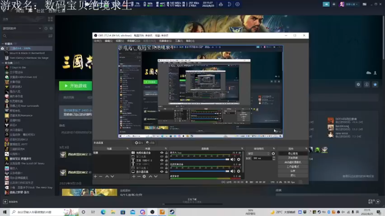Add a new scene with plus icon

point(95,176)
